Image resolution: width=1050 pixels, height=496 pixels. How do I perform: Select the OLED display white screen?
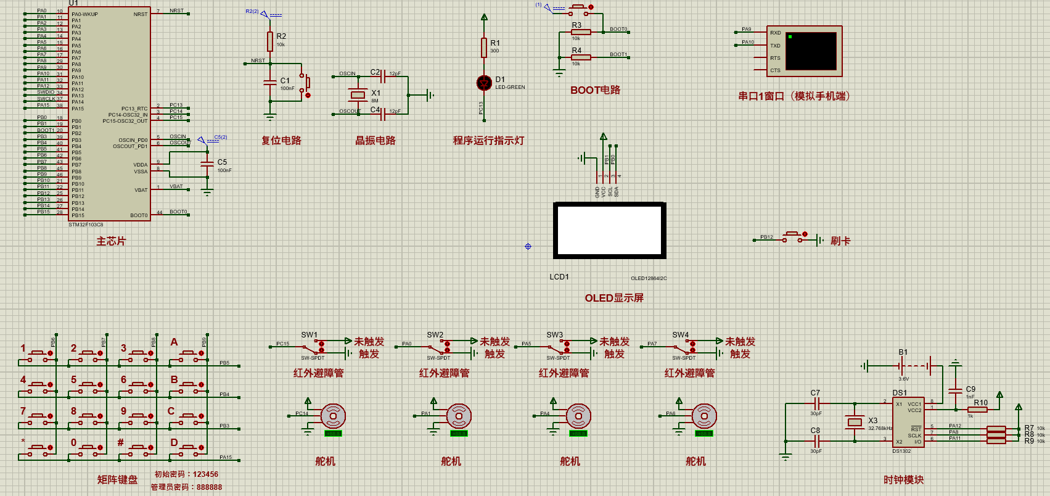pos(610,231)
